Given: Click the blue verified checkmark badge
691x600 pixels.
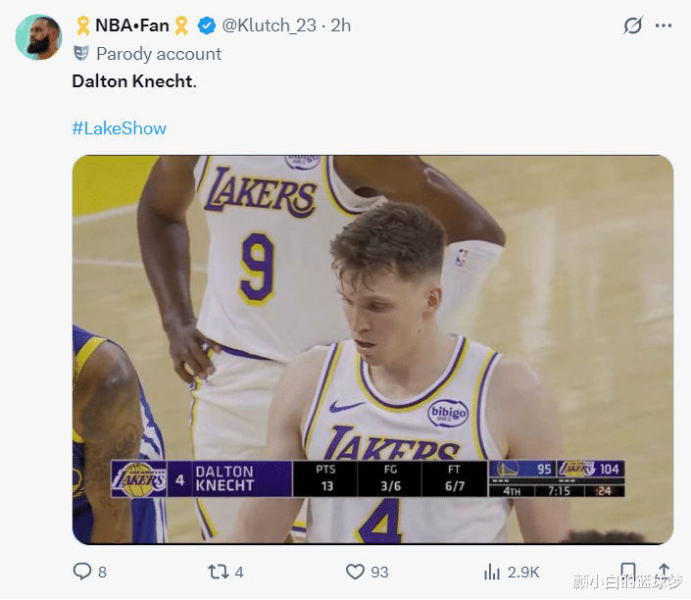Looking at the screenshot, I should coord(207,25).
